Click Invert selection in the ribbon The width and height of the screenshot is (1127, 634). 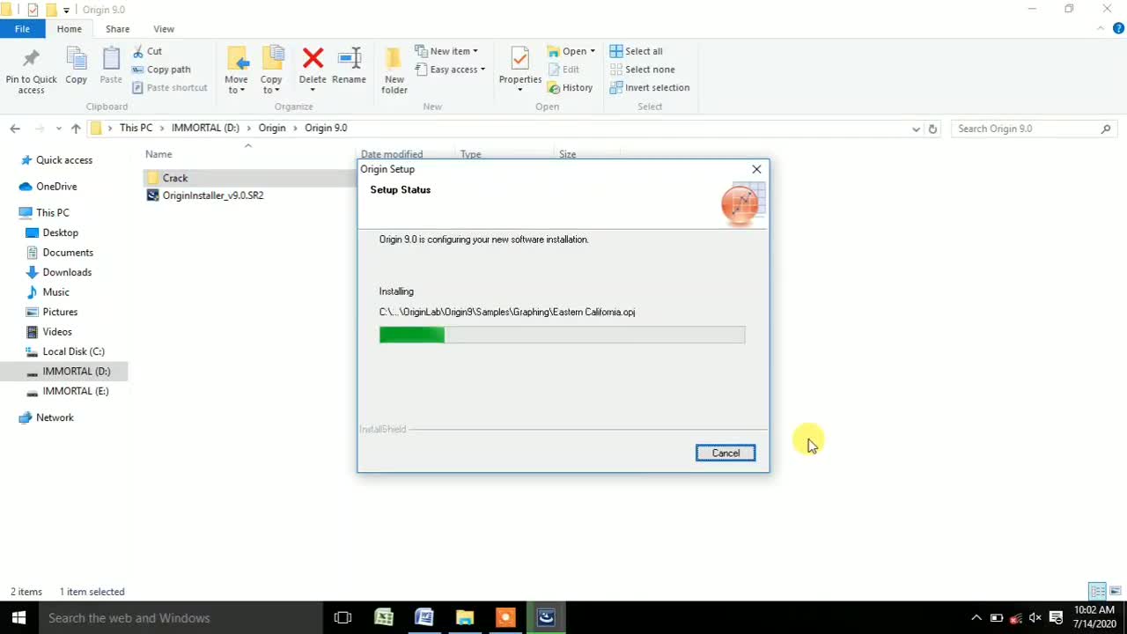[x=650, y=87]
